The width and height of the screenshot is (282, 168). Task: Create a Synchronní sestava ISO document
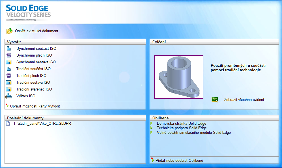click(36, 62)
